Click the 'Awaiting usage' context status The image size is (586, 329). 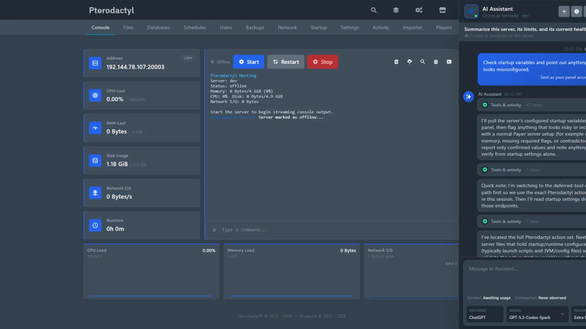pos(497,298)
